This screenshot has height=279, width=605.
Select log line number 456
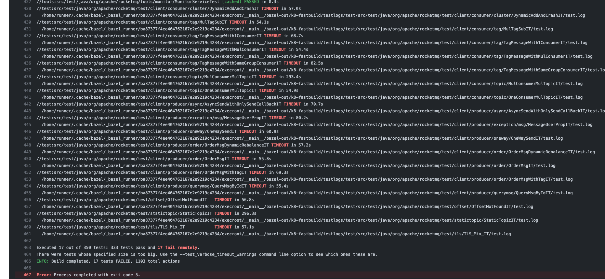tap(27, 200)
